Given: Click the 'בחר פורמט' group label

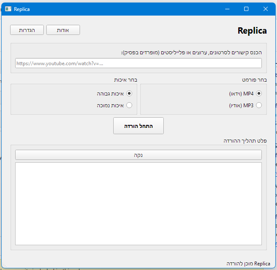Looking at the screenshot, I should (254, 80).
